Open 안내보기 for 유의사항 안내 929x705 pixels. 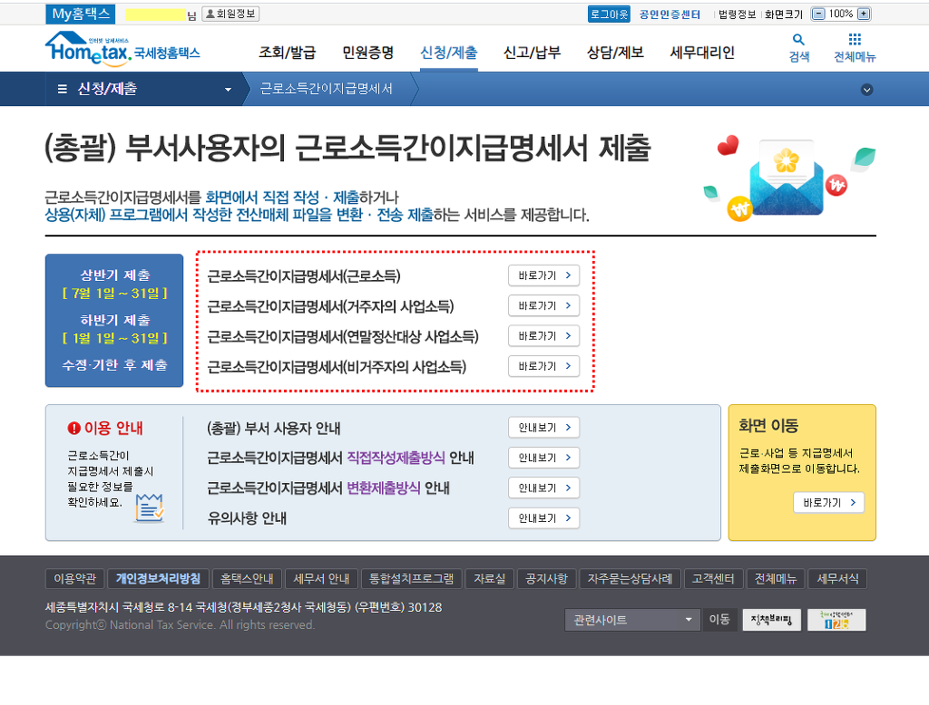pyautogui.click(x=543, y=518)
